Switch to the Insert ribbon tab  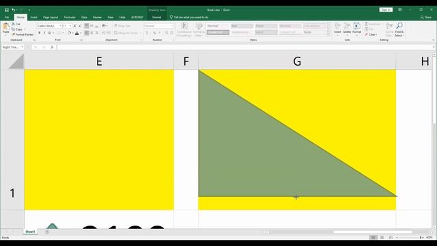(33, 17)
